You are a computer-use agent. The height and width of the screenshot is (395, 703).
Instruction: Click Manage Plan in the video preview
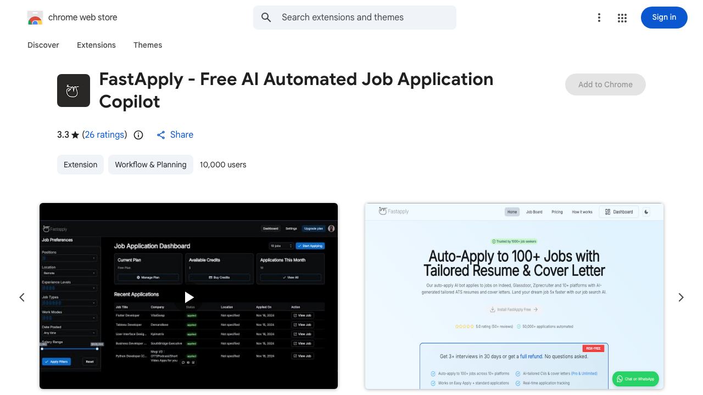click(148, 278)
